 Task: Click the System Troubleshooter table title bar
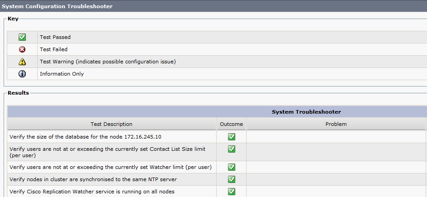(x=306, y=111)
